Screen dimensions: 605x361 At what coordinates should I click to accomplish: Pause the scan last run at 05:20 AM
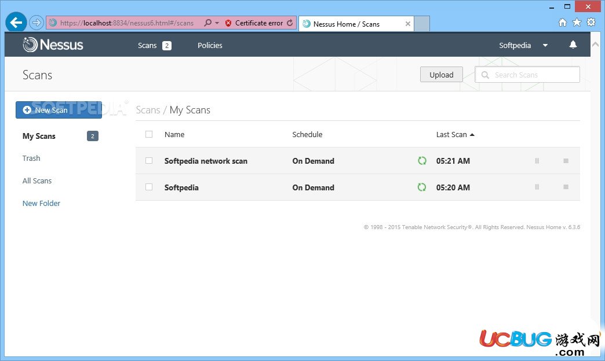(x=537, y=187)
